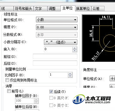
Task: Increase the 比例因子 with up arrow
Action: coord(70,74)
